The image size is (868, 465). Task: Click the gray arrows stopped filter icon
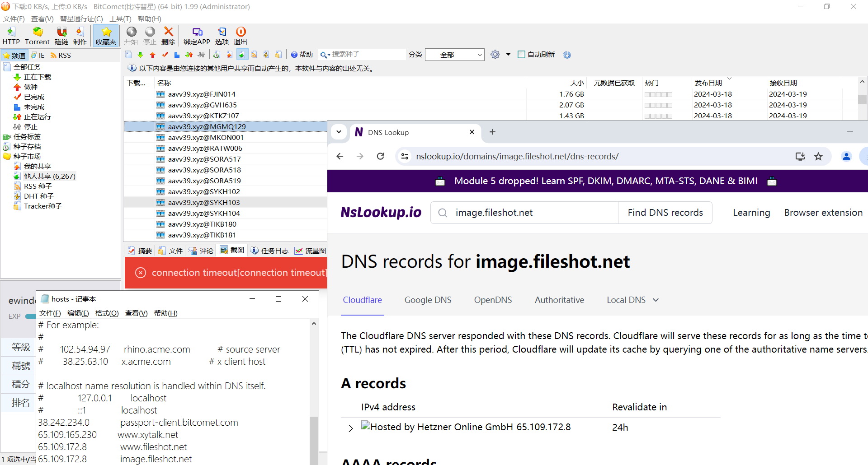[x=201, y=55]
